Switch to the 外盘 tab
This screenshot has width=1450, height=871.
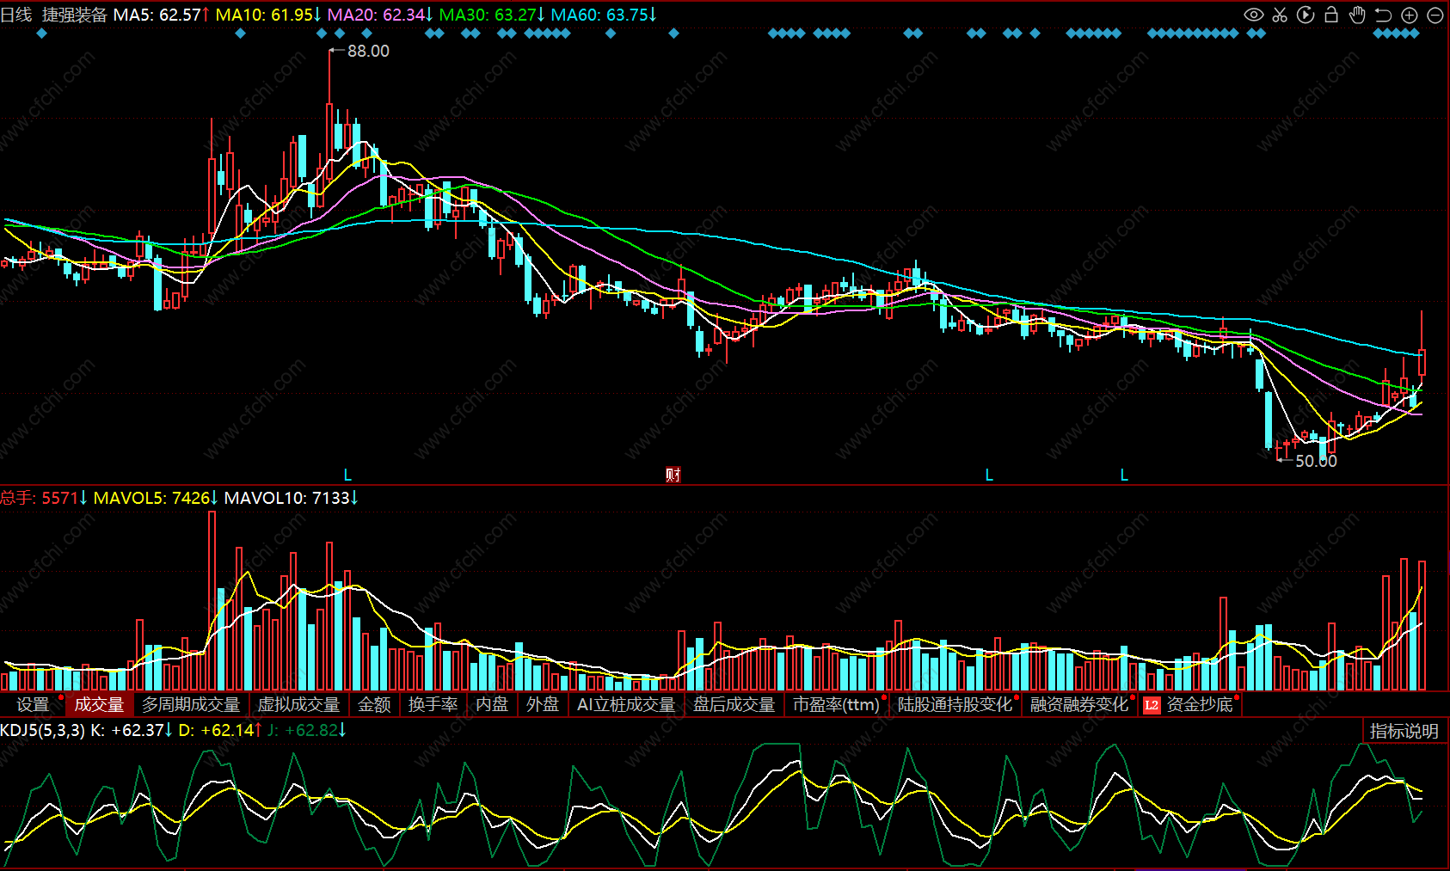(x=543, y=705)
